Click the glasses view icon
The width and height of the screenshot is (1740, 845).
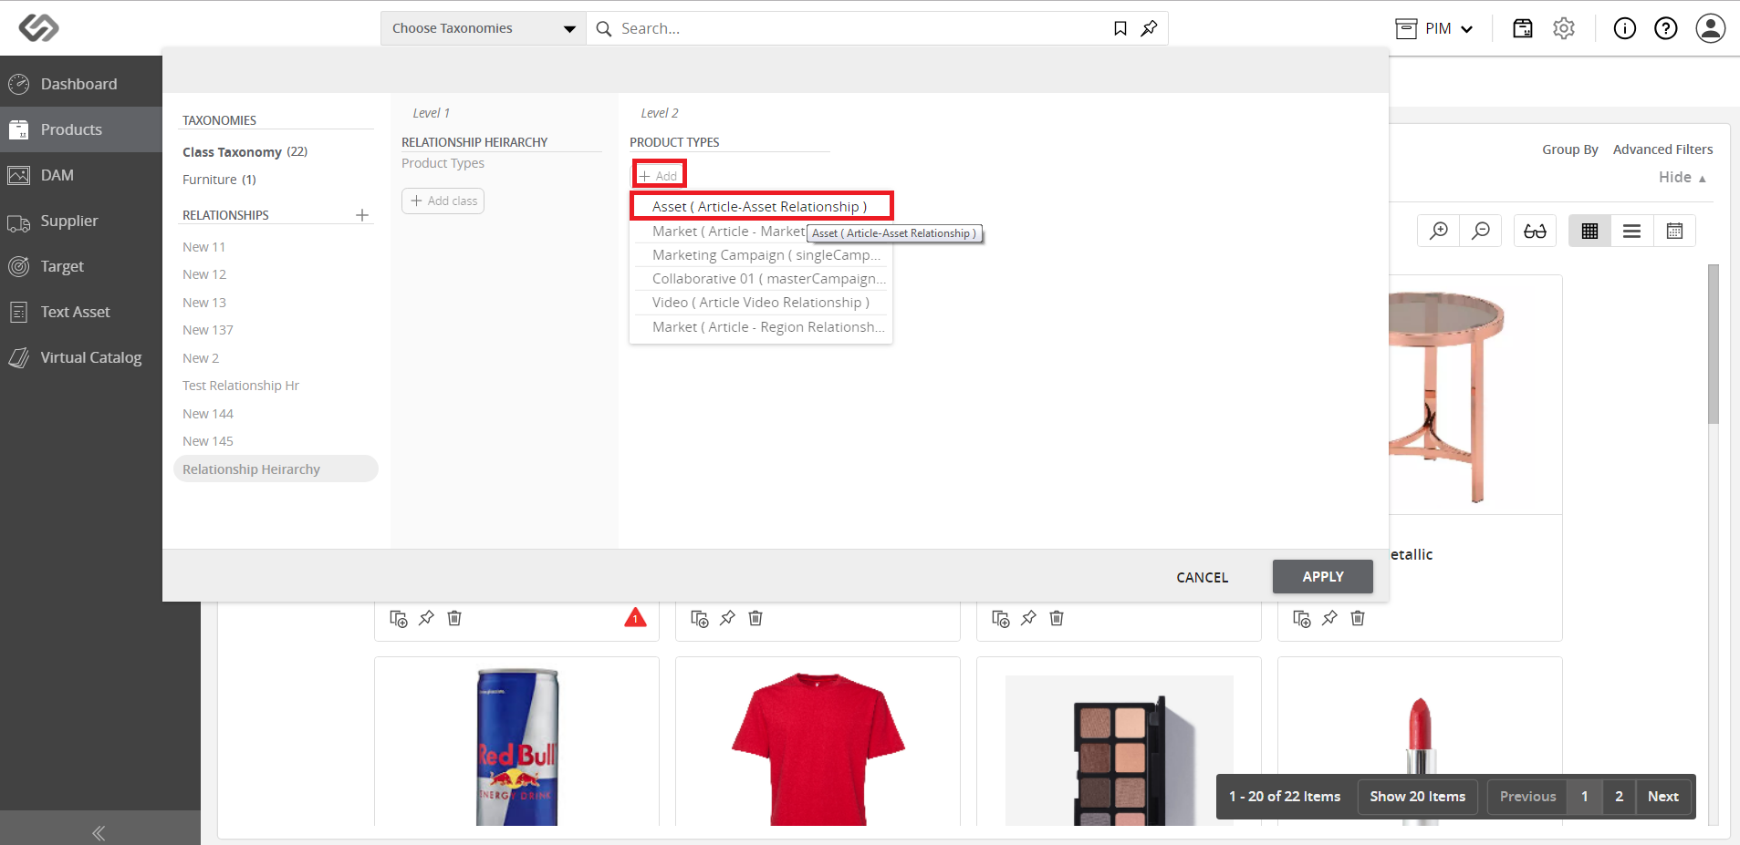click(1536, 231)
